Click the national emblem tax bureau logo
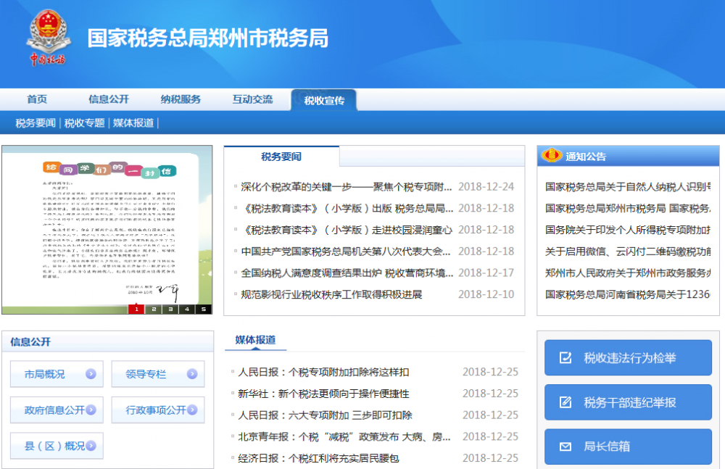Image resolution: width=725 pixels, height=469 pixels. coord(48,35)
